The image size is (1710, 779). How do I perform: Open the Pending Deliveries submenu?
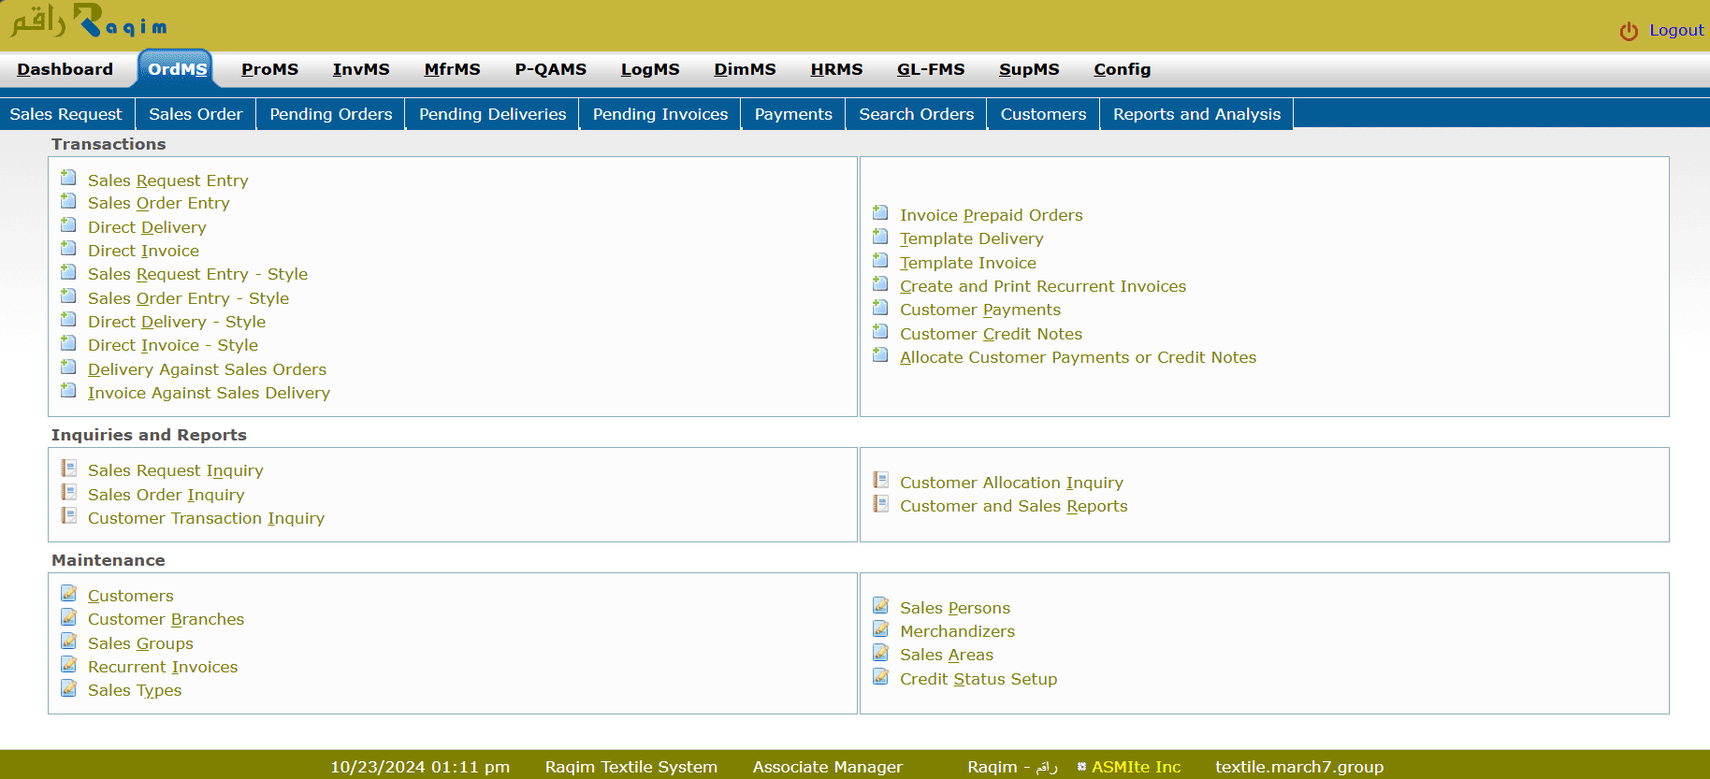[x=492, y=114]
